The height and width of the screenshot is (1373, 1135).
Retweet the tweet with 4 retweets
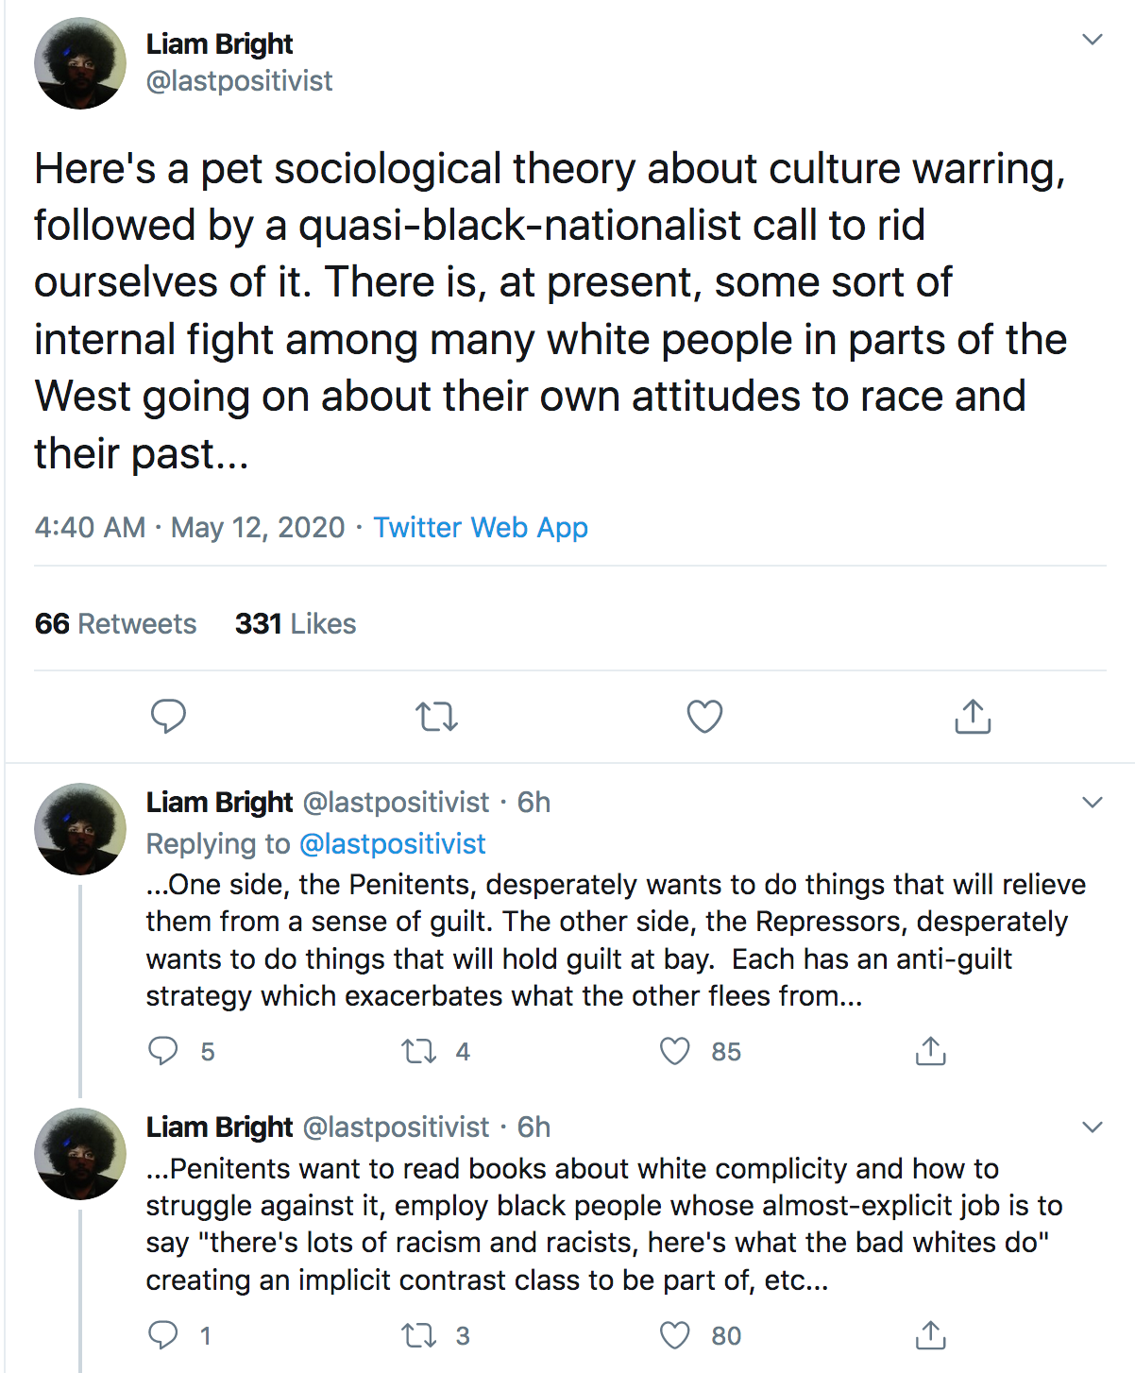pos(418,1051)
